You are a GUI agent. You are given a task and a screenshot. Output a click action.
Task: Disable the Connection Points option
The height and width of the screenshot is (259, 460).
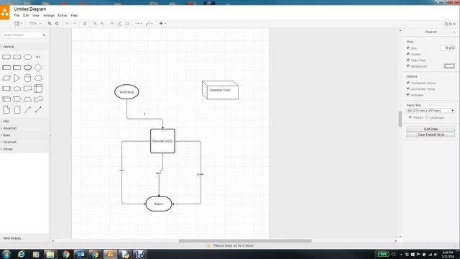(408, 88)
